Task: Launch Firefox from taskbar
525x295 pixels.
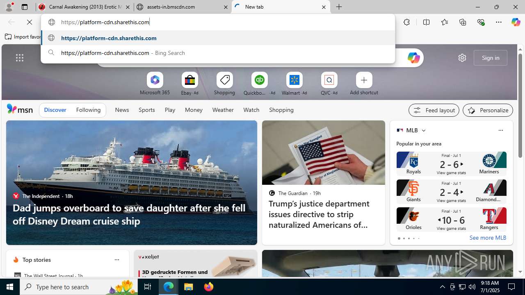Action: [x=209, y=287]
